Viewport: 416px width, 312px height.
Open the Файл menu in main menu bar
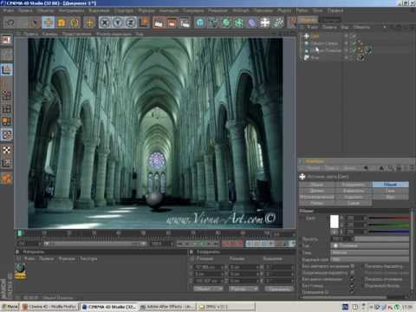pyautogui.click(x=9, y=10)
